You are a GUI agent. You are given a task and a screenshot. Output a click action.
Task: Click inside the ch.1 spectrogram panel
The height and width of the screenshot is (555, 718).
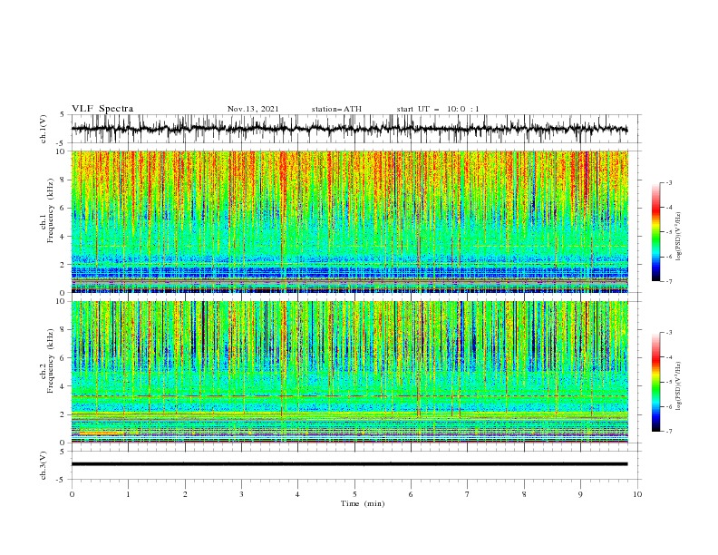349,221
